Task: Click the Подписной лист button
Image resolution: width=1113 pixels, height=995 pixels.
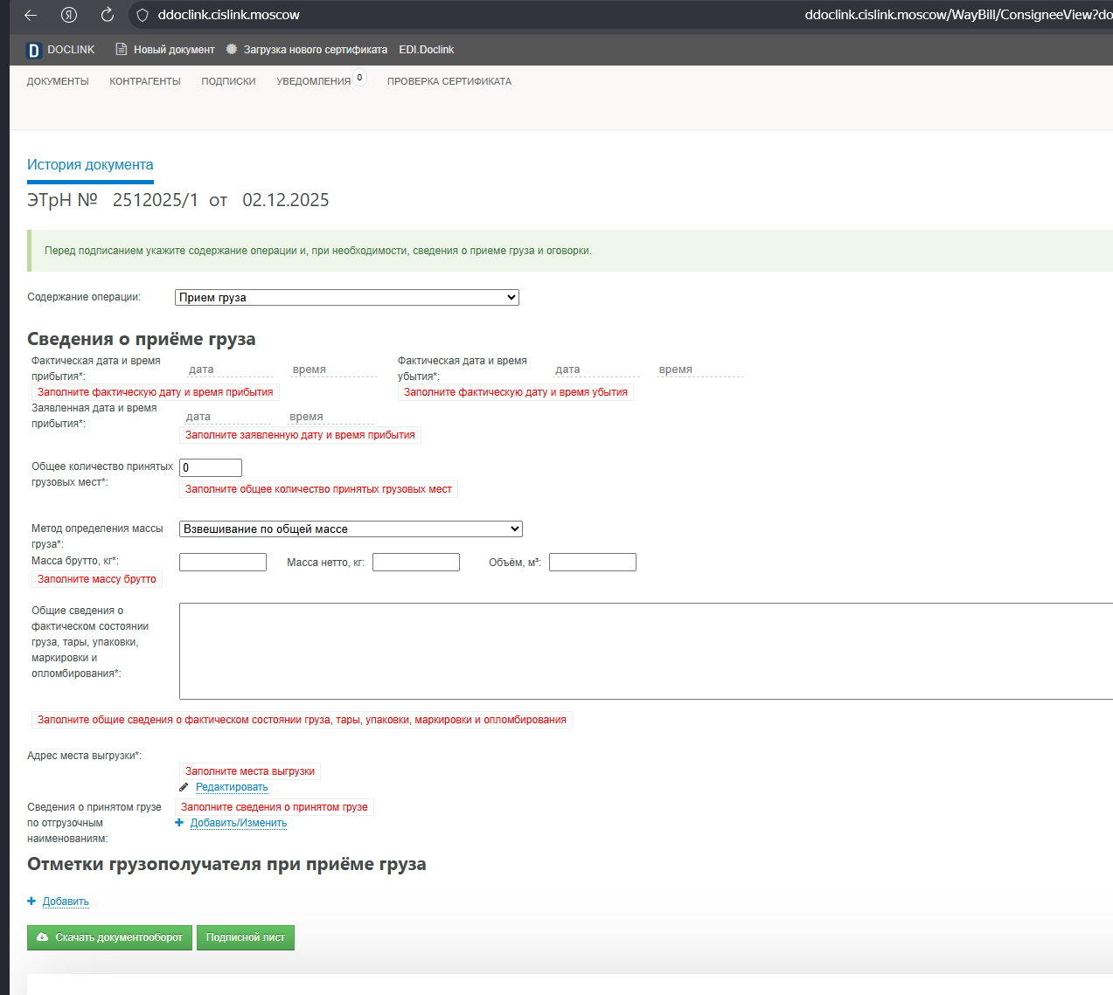Action: pyautogui.click(x=246, y=937)
